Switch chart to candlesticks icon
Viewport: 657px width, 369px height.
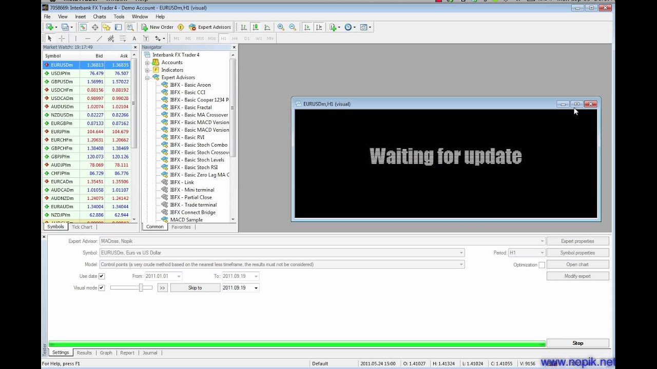pos(255,27)
